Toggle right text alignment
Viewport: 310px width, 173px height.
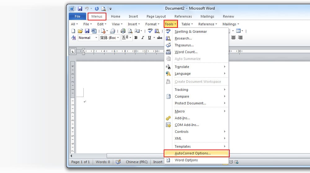pos(240,38)
